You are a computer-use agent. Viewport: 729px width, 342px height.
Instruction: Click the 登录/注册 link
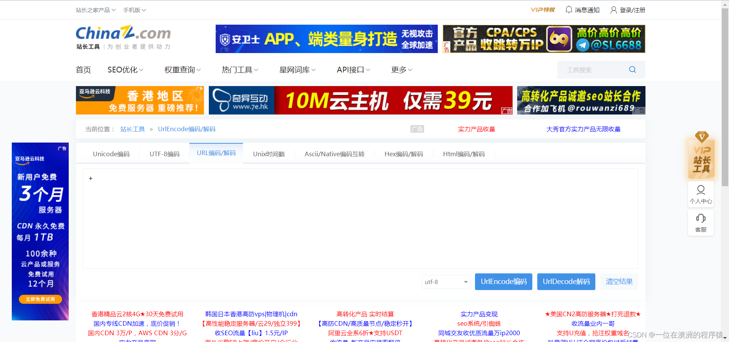pyautogui.click(x=633, y=10)
